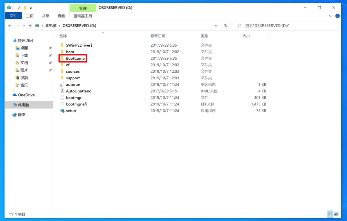
Task: Click the 401 KB size cell
Action: 260,98
